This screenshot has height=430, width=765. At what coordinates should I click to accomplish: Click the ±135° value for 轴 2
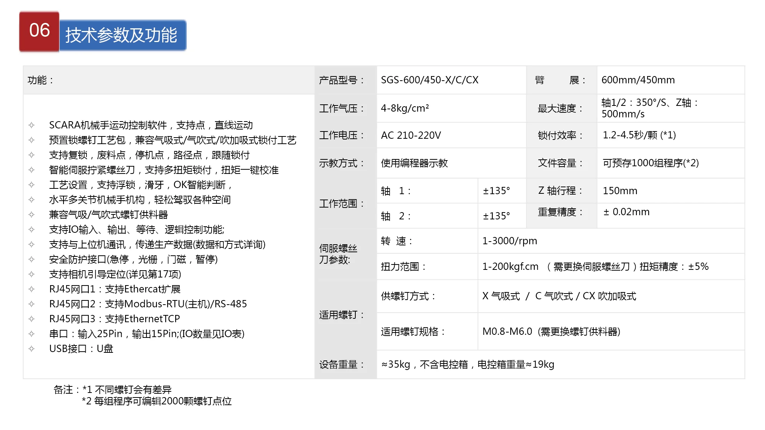(x=496, y=216)
